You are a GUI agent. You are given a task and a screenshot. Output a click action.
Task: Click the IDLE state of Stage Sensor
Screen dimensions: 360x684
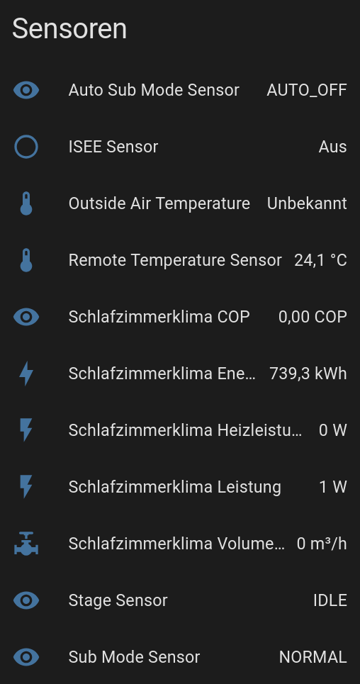coord(330,600)
